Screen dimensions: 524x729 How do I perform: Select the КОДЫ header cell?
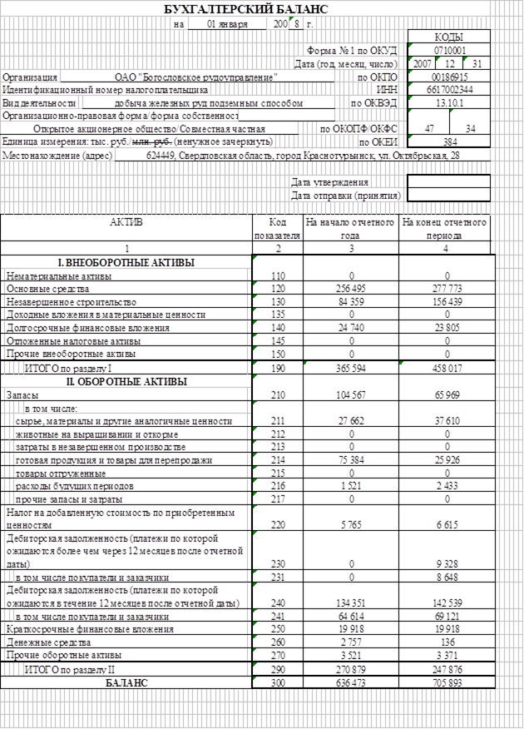click(449, 37)
